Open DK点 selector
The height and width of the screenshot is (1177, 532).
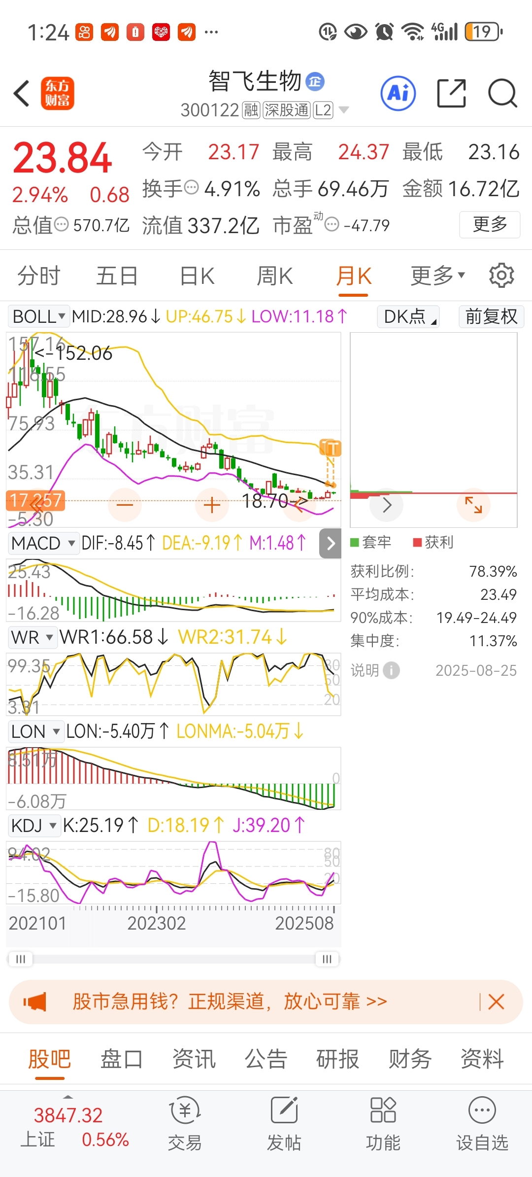click(408, 316)
